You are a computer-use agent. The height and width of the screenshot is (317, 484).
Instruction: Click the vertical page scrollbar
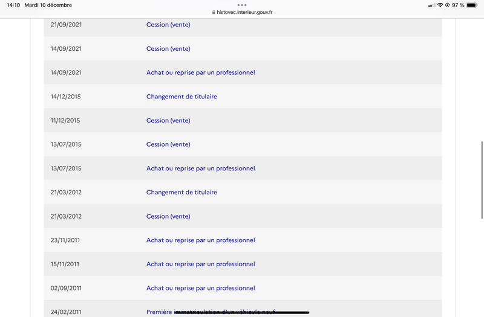(482, 180)
